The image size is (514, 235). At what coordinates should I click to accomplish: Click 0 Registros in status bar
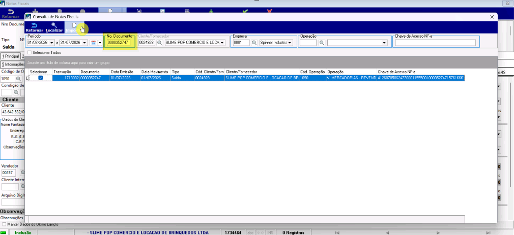click(293, 232)
